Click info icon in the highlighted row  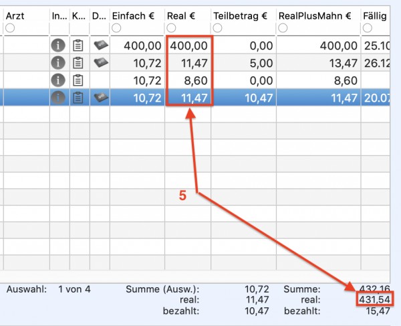(58, 98)
